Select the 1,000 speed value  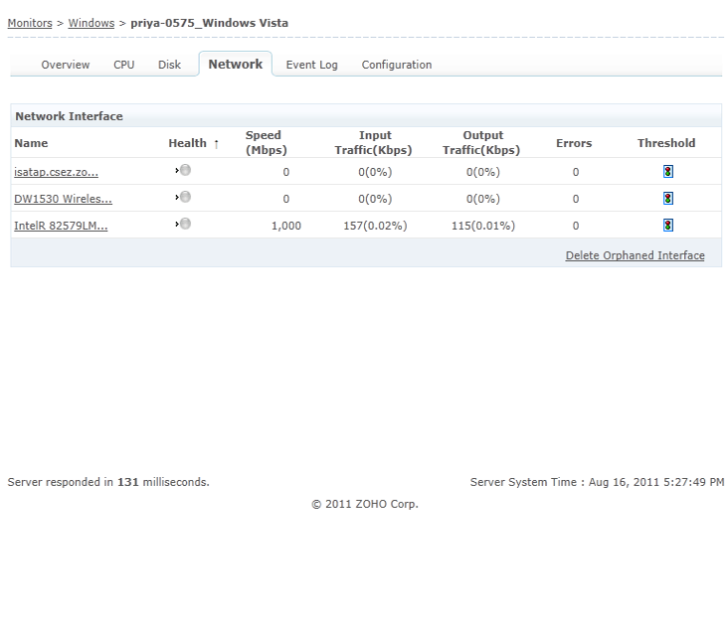coord(286,226)
